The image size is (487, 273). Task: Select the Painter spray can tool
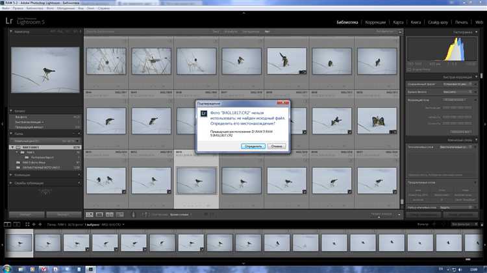134,215
